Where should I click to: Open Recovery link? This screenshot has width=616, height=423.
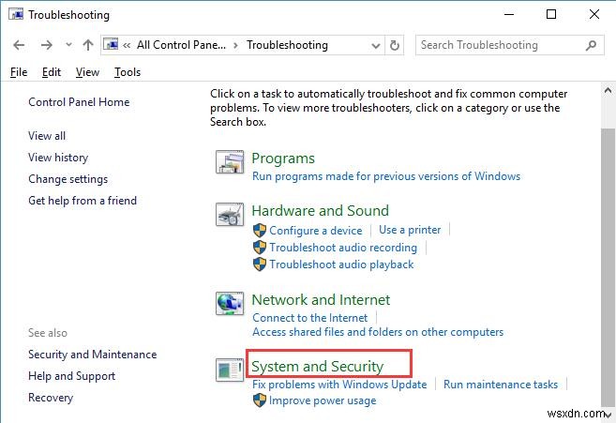pyautogui.click(x=51, y=398)
